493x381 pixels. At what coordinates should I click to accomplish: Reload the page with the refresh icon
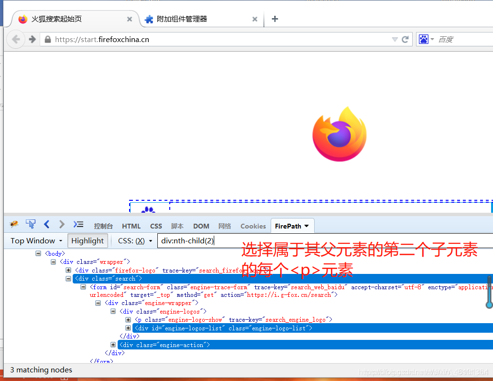coord(405,39)
